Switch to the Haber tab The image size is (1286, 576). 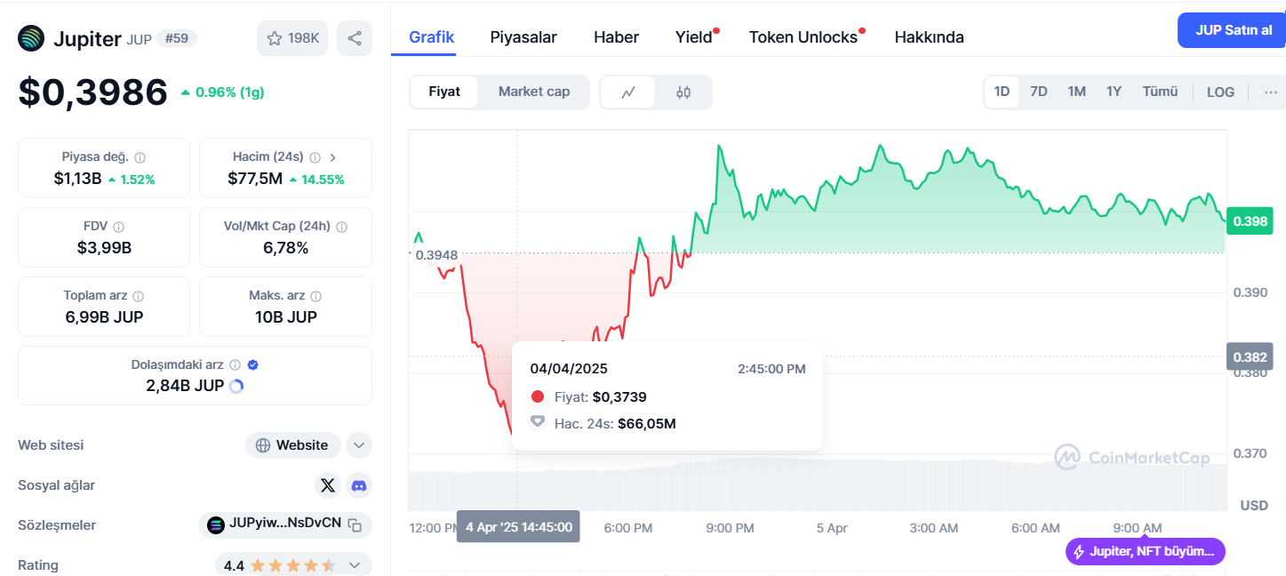(x=616, y=37)
